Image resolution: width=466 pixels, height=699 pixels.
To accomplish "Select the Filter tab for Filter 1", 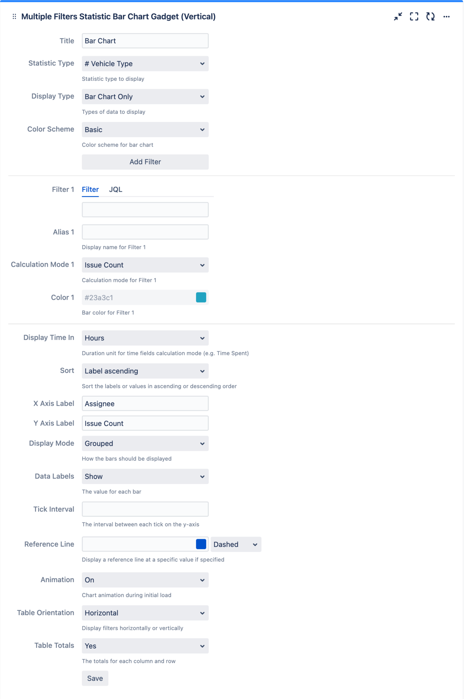I will tap(90, 189).
